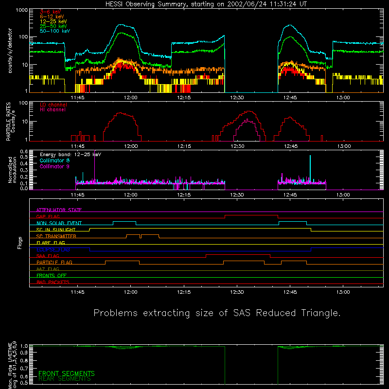The width and height of the screenshot is (389, 389).
Task: Select the cyan 'Collimator 8' legend label
Action: pyautogui.click(x=54, y=160)
